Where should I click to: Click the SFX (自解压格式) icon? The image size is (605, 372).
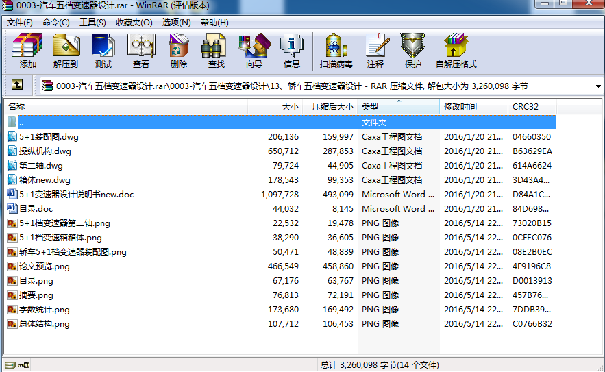point(456,51)
